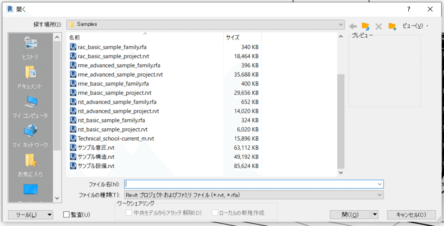Toggle 中央モデルからアタッチ解除(D) checkbox
This screenshot has height=226, width=444.
click(x=129, y=213)
